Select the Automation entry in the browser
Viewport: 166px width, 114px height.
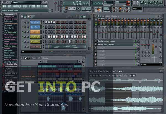[x=9, y=17]
